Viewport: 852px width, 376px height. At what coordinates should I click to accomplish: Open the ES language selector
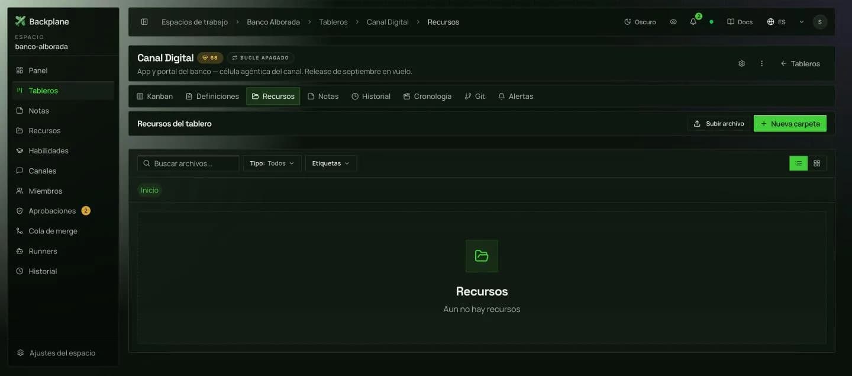pyautogui.click(x=776, y=22)
